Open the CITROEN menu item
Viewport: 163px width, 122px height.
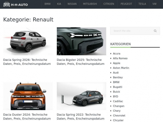[x=109, y=4]
